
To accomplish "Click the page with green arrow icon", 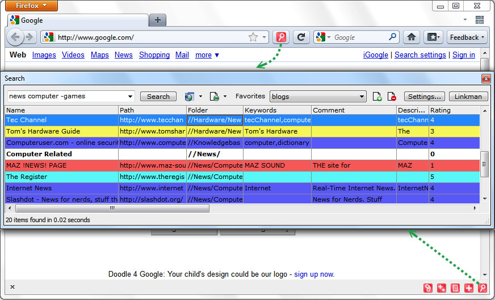I will pyautogui.click(x=215, y=97).
